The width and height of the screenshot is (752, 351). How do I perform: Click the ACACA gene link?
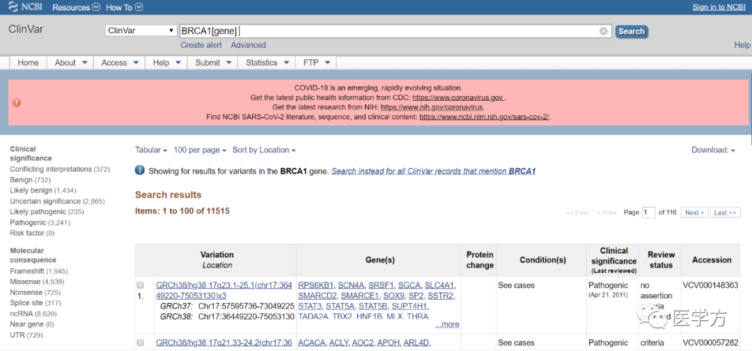312,343
